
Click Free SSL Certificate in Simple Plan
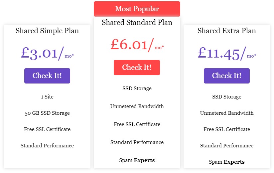[x=47, y=129]
